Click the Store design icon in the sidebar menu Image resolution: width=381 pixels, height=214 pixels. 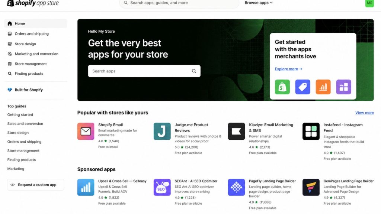pyautogui.click(x=10, y=44)
